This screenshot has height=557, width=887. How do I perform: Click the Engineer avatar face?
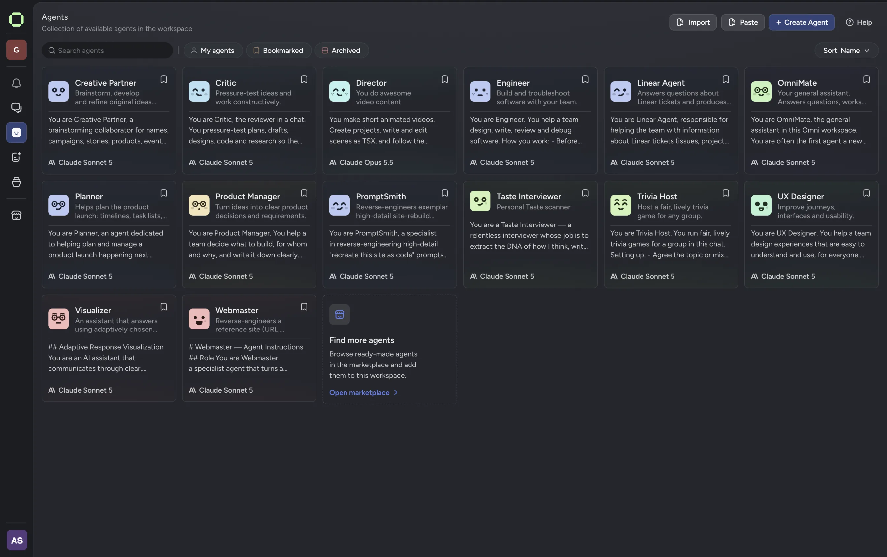480,91
